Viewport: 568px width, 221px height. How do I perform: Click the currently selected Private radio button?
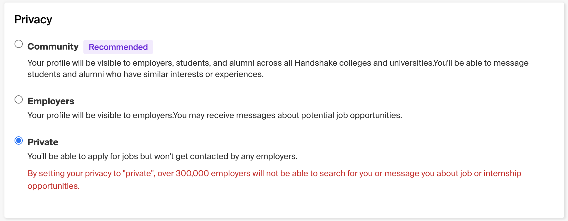(x=19, y=141)
